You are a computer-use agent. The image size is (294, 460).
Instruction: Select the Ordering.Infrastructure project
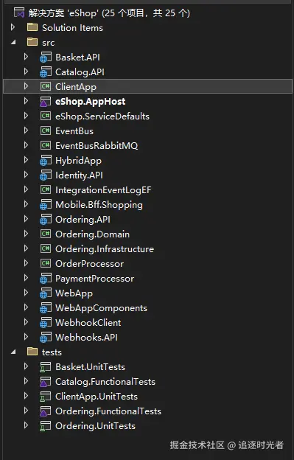[105, 249]
